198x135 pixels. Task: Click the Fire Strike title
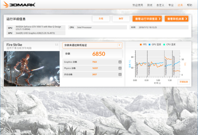(x=14, y=45)
